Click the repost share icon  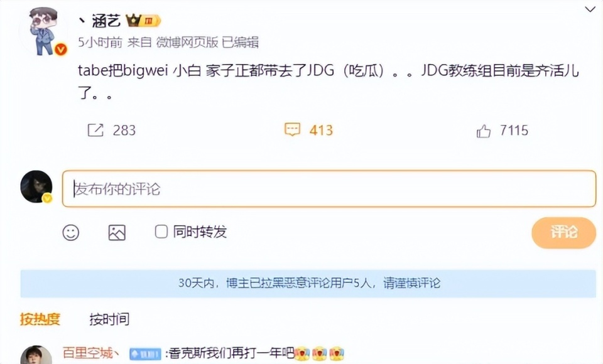pyautogui.click(x=95, y=130)
